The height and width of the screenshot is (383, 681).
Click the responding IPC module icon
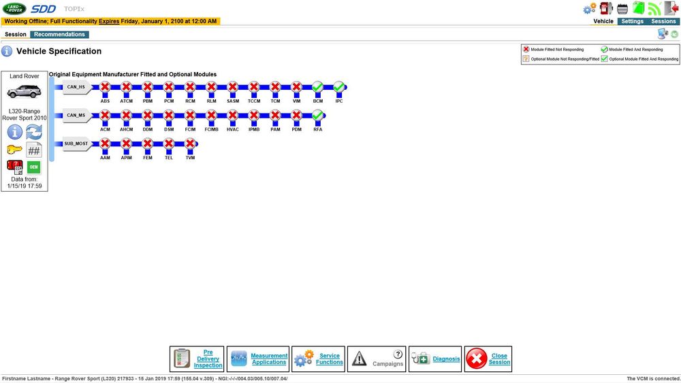pos(338,87)
